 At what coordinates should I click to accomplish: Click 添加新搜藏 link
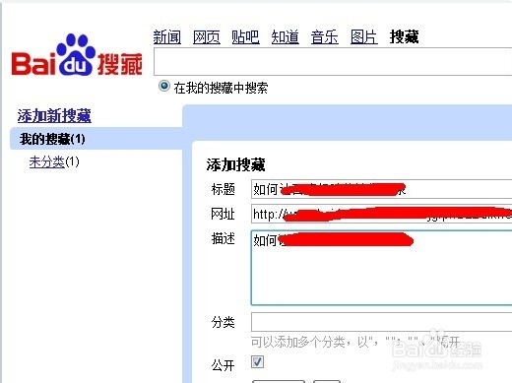pyautogui.click(x=54, y=116)
